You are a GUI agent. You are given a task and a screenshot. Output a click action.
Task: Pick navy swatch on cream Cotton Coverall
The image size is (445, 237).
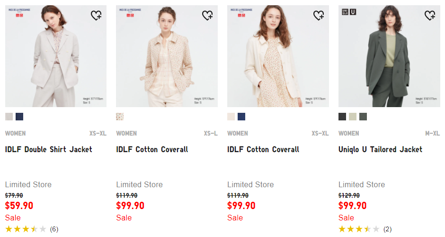[241, 117]
